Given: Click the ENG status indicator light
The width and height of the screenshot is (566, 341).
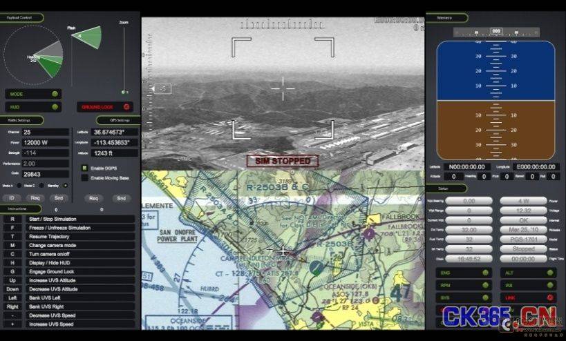Looking at the screenshot, I should tap(486, 273).
